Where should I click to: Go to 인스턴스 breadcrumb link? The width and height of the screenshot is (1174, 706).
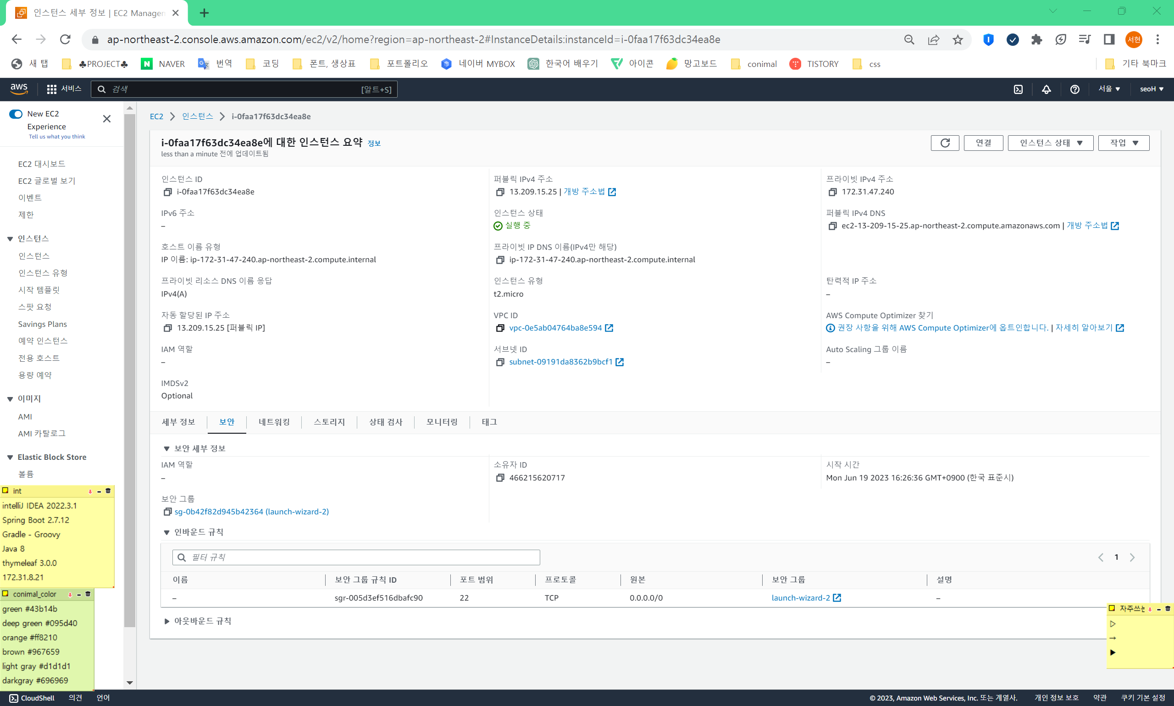coord(198,116)
